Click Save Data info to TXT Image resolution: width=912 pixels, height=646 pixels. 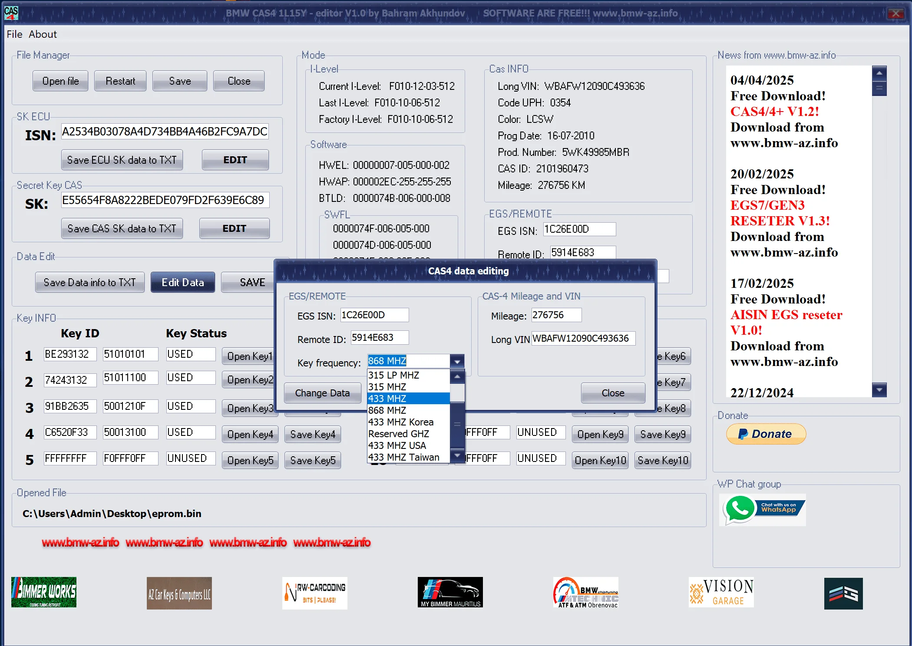(90, 282)
